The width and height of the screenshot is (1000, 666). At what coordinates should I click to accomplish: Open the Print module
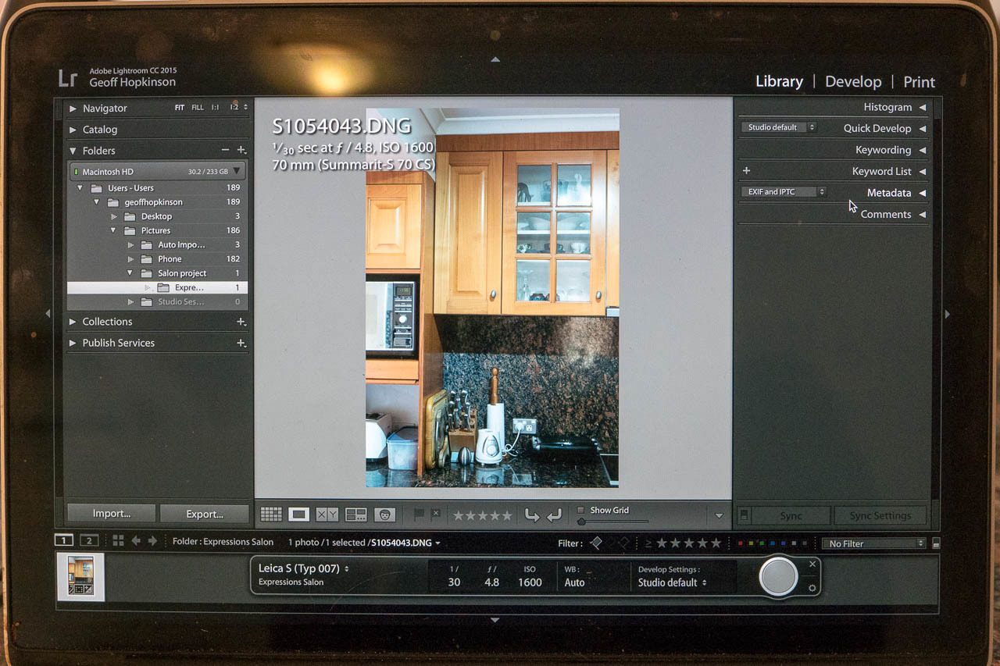pyautogui.click(x=919, y=82)
